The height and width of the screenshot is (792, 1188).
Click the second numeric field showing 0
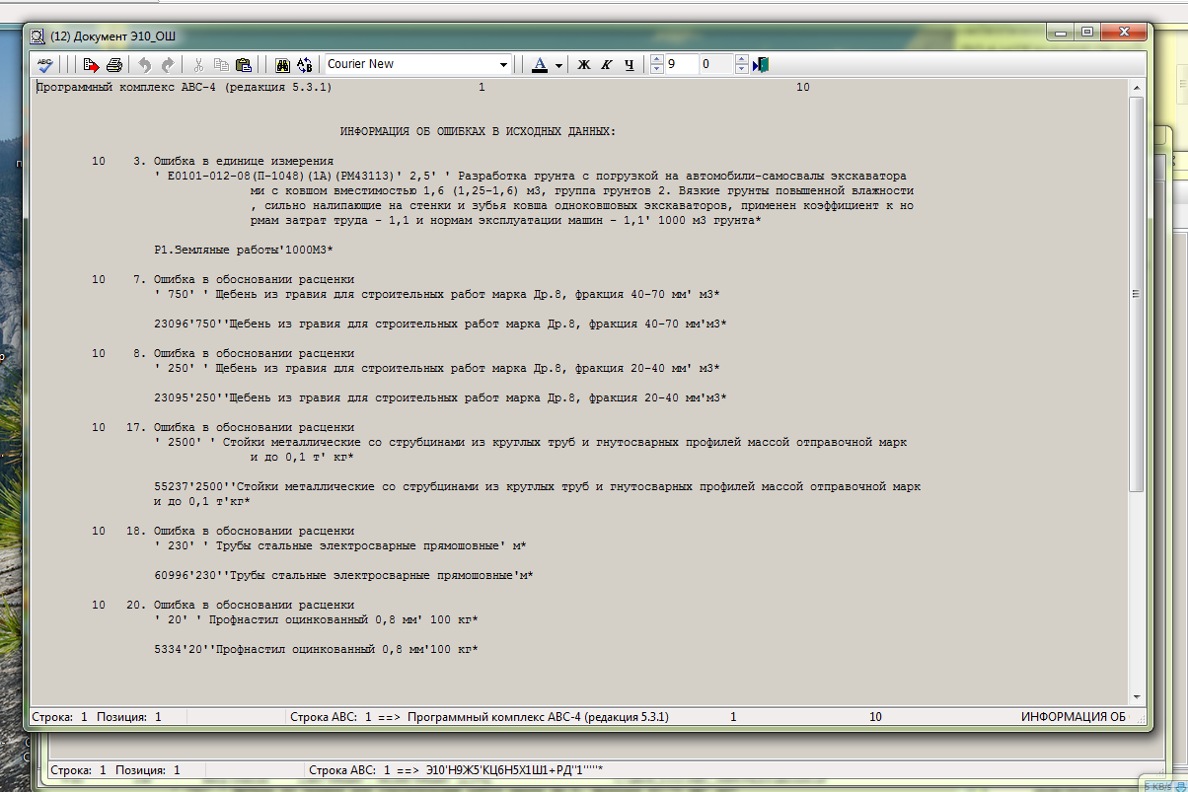tap(715, 64)
